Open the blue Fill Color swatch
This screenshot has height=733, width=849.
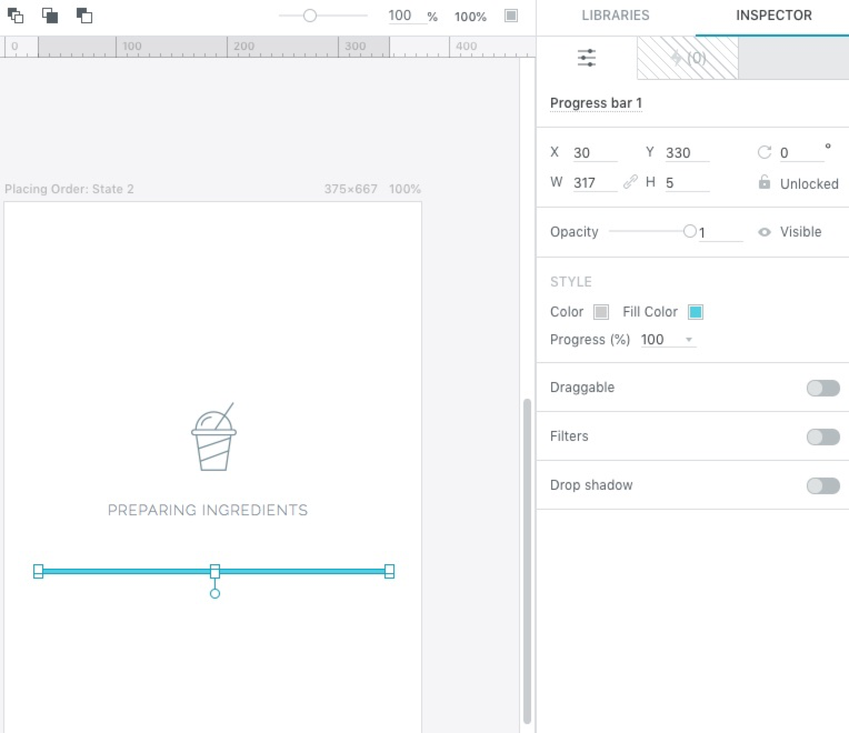pos(696,312)
